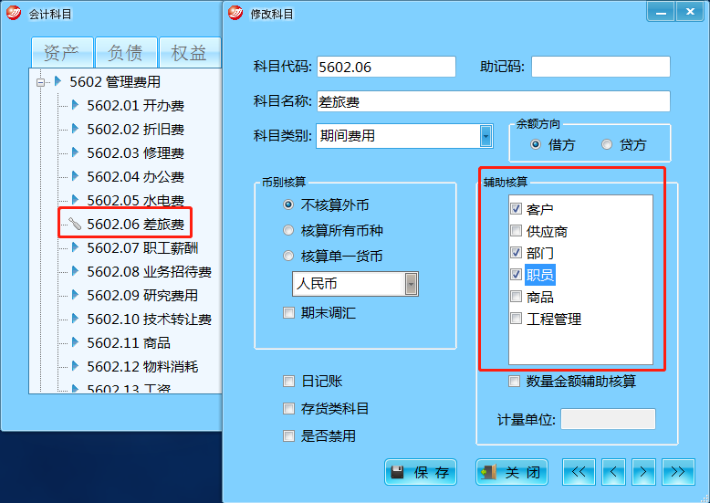Screen dimensions: 710x503
Task: Click 科目代码 field showing 5602.06
Action: tap(386, 67)
